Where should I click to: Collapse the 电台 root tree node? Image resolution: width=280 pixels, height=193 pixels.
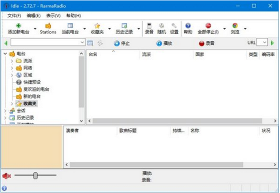coord(5,54)
